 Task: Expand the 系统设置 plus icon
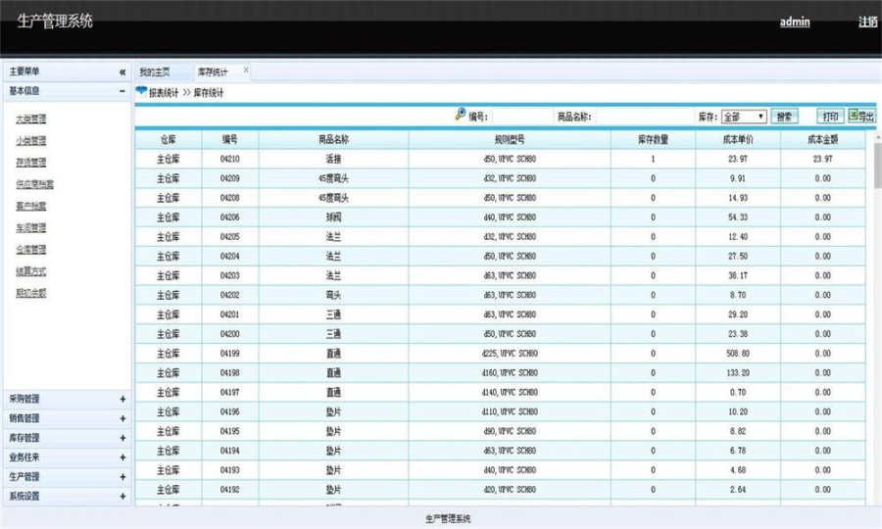pos(122,497)
